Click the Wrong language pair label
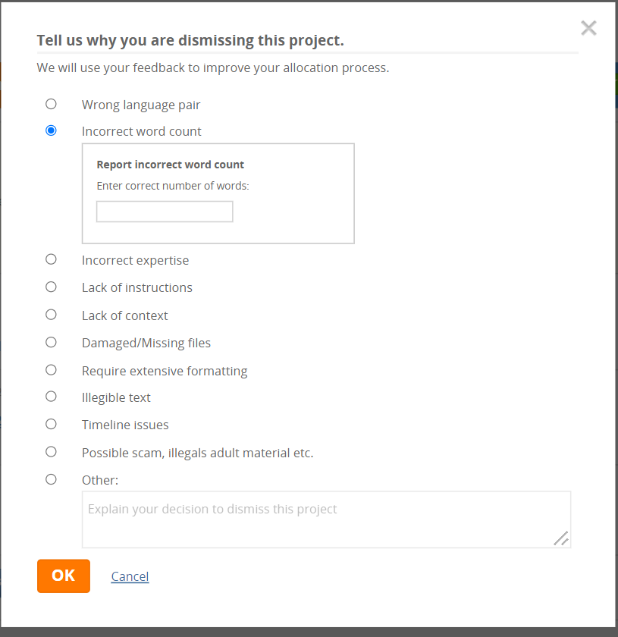 (x=141, y=105)
